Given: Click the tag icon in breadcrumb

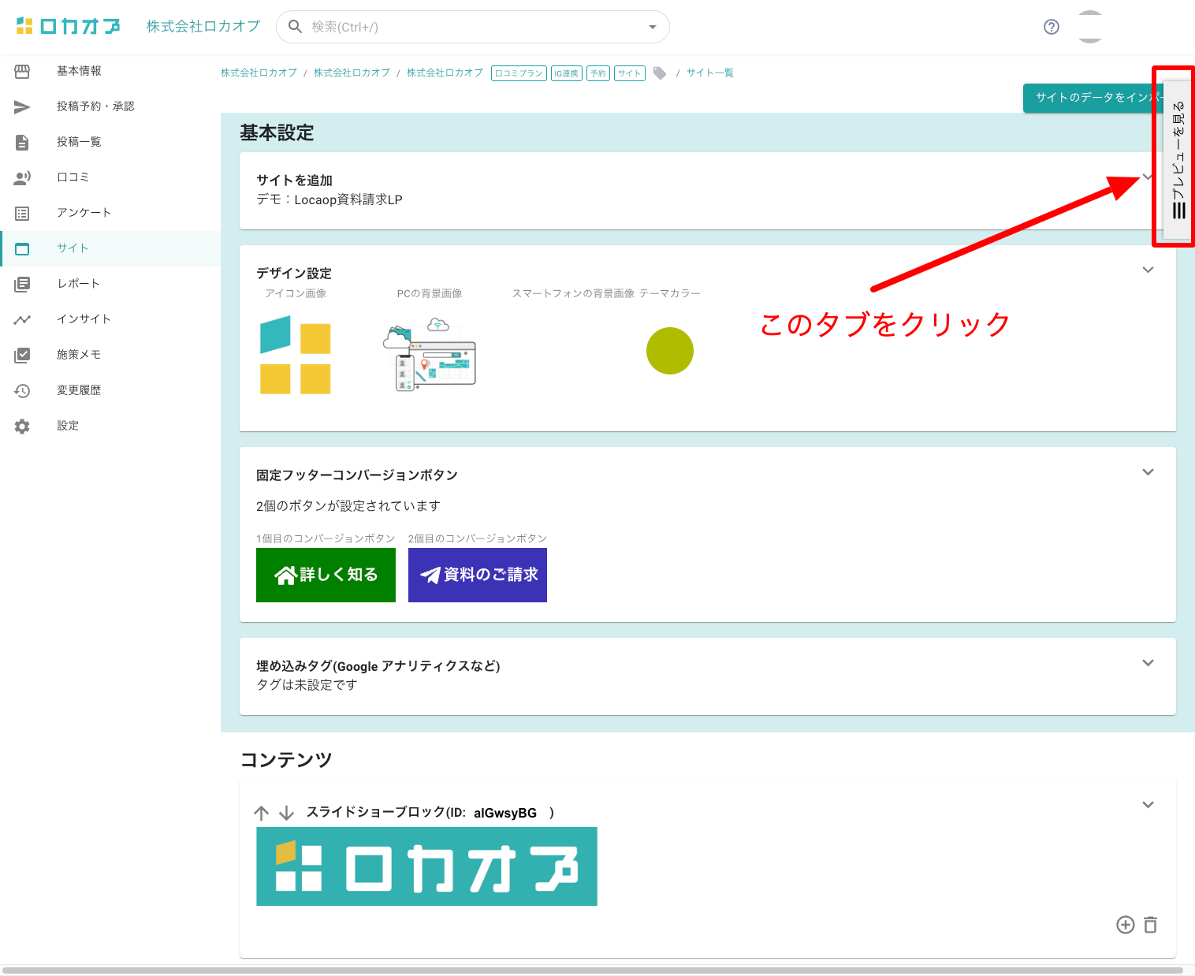Looking at the screenshot, I should coord(660,73).
